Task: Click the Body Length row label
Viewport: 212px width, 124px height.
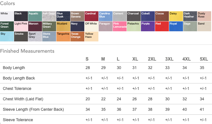Action: click(14, 68)
